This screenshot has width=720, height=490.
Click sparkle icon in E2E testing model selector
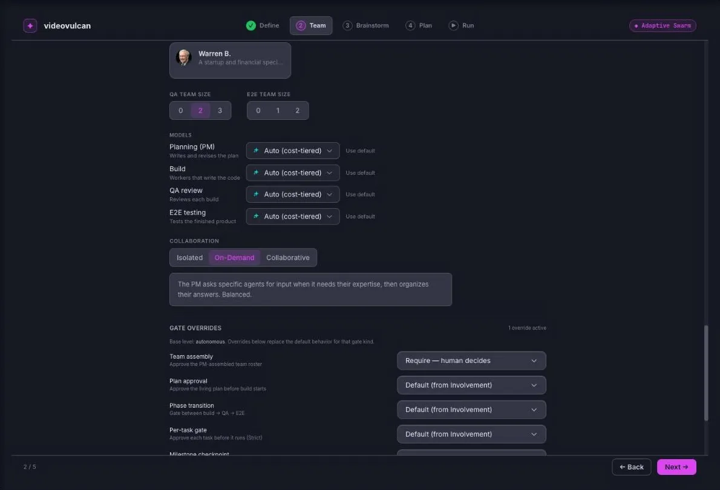click(256, 217)
